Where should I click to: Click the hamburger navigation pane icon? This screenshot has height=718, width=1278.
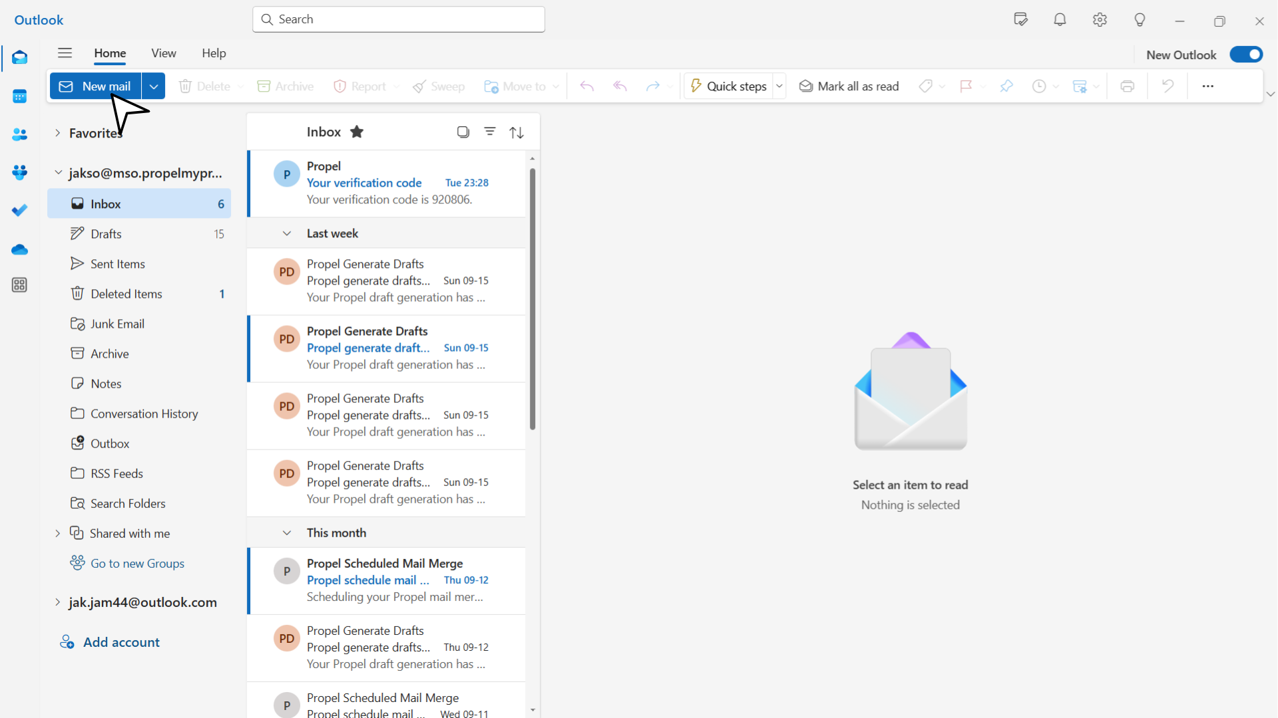point(65,53)
